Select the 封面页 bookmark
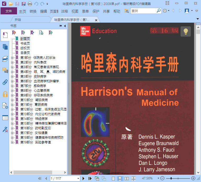The image size is (201, 182). pyautogui.click(x=25, y=39)
